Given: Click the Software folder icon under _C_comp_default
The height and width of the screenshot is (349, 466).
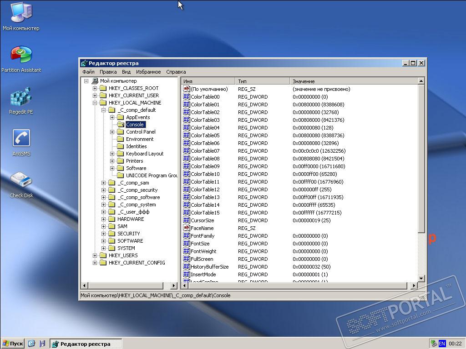Looking at the screenshot, I should pyautogui.click(x=120, y=168).
